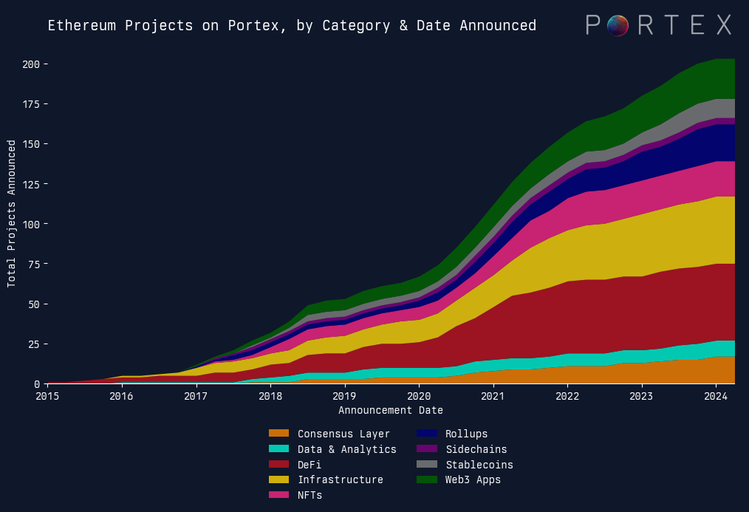This screenshot has width=749, height=512.
Task: Click the Consensus Layer orange legend swatch
Action: coord(278,433)
